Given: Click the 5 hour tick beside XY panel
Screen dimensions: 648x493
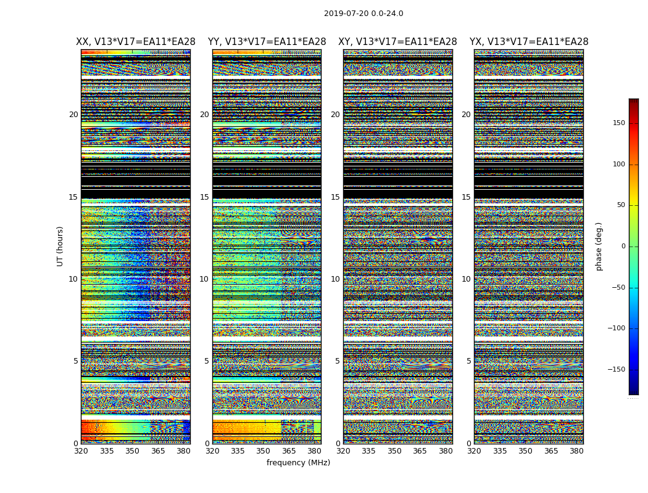Looking at the screenshot, I should coord(338,361).
